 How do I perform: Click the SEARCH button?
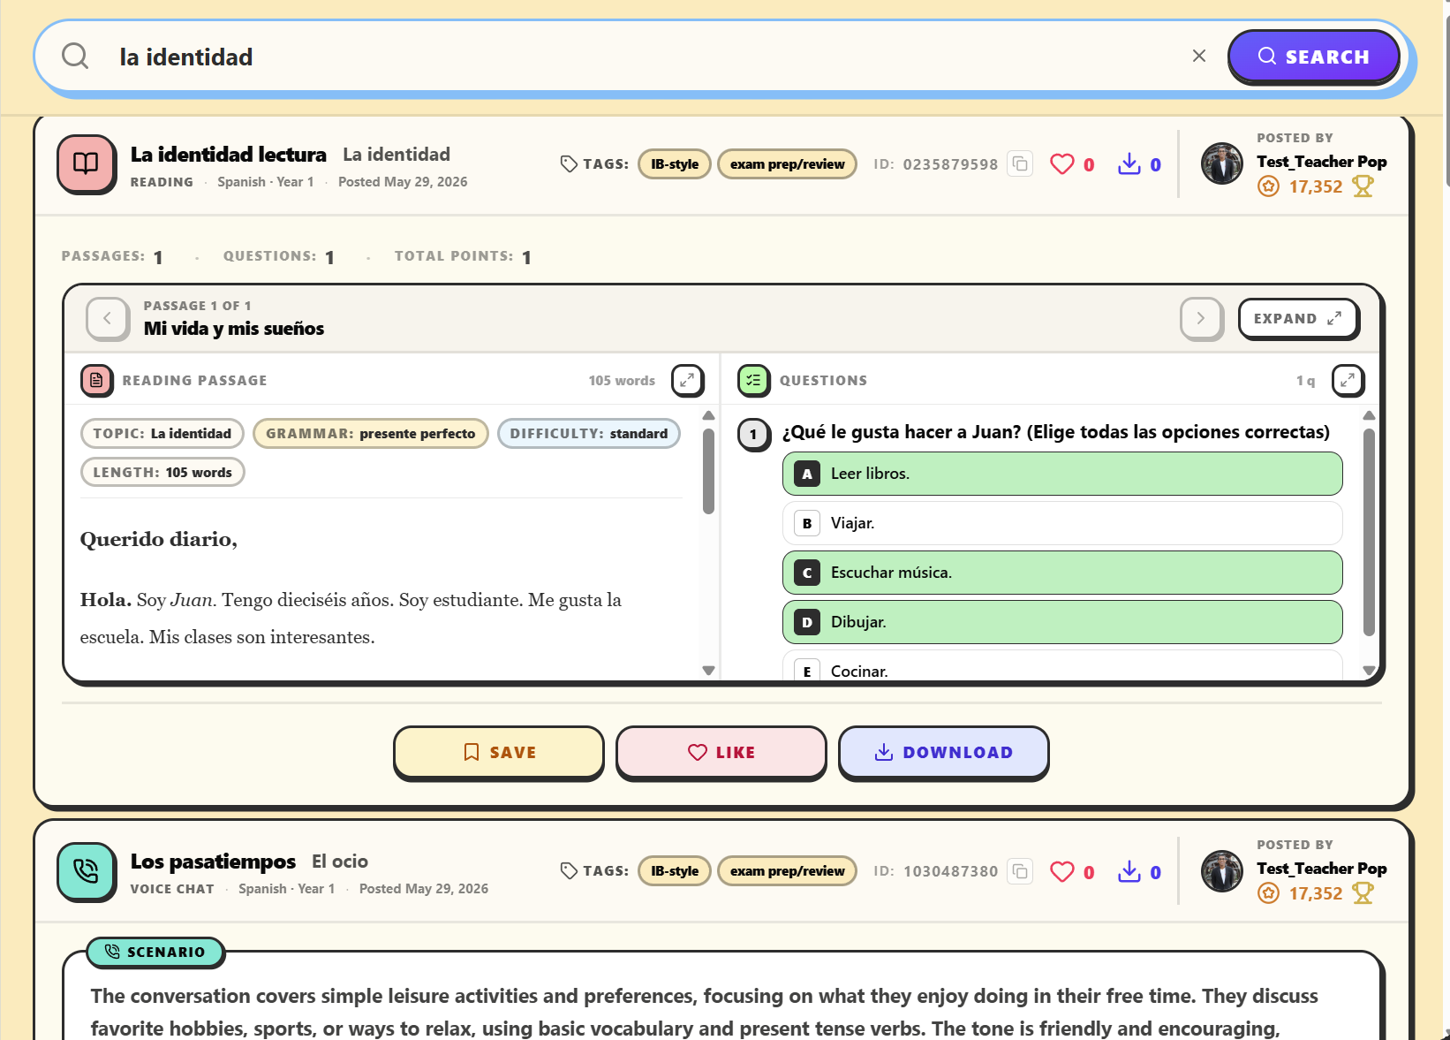click(1313, 57)
